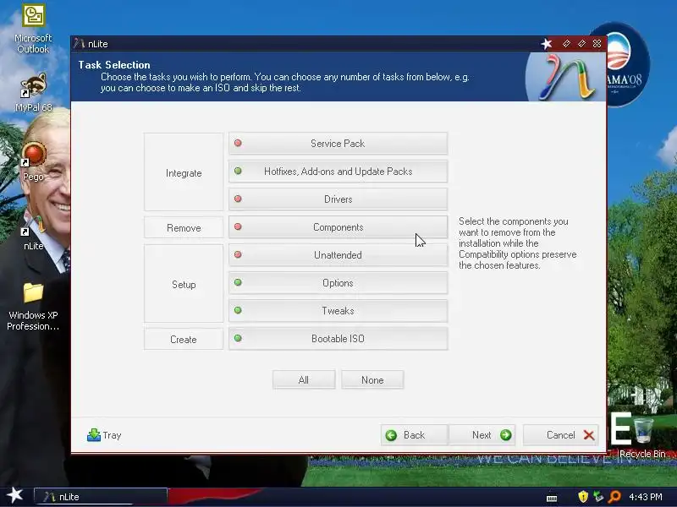Minimize nLite to Tray
The width and height of the screenshot is (677, 507).
click(104, 435)
